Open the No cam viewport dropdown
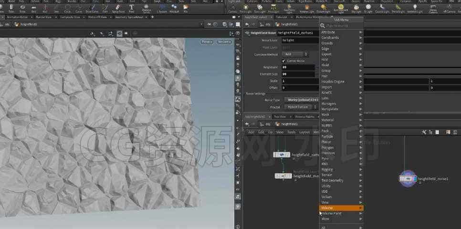461x229 pixels. pos(224,42)
